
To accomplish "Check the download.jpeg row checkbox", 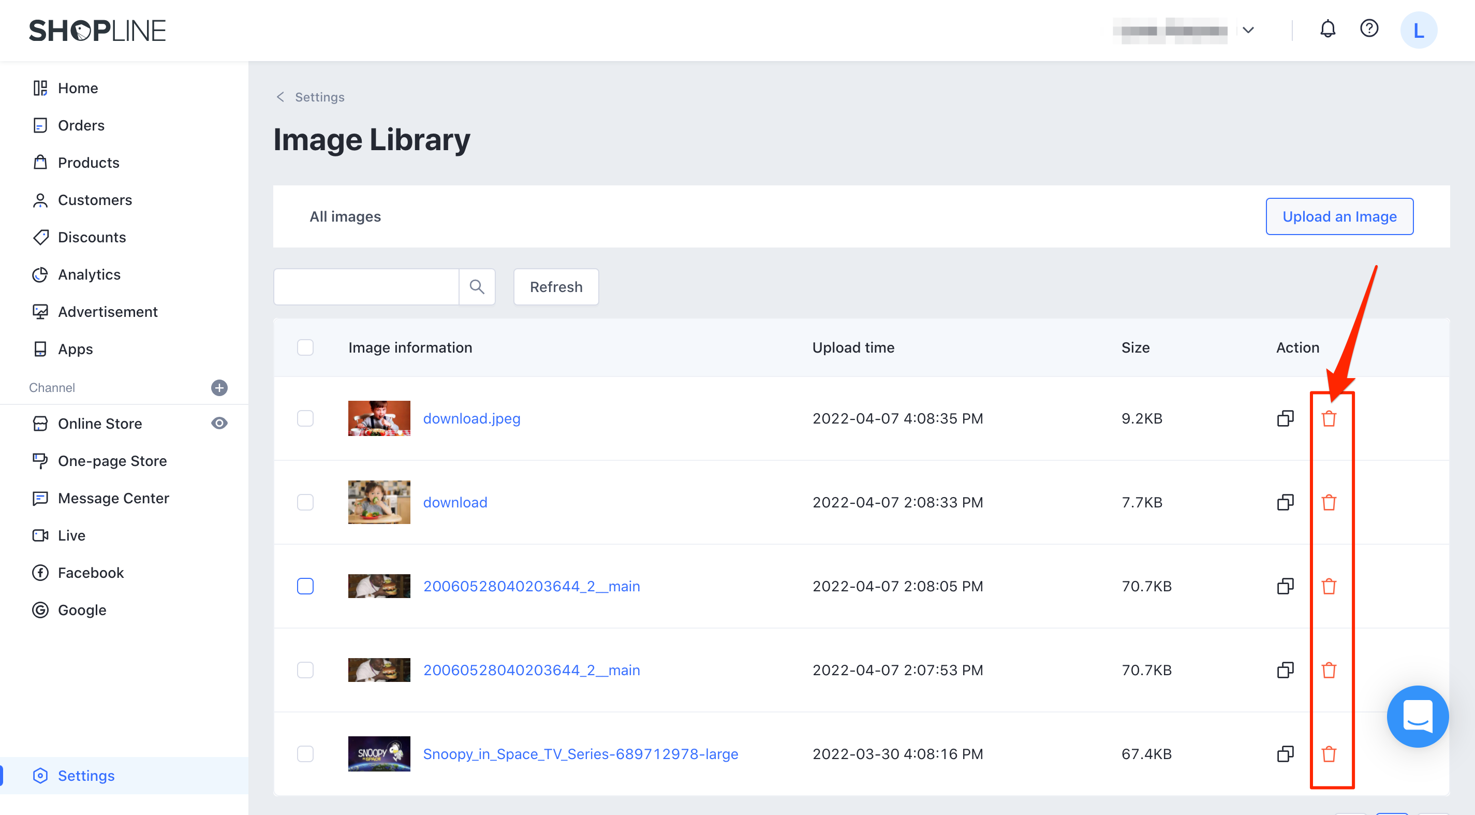I will (305, 419).
